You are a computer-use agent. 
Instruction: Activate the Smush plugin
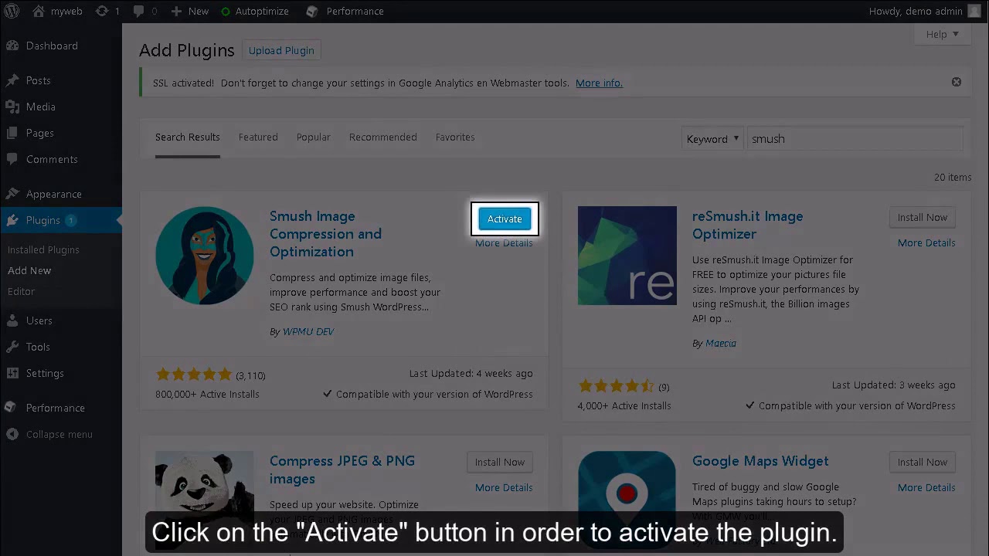tap(505, 219)
